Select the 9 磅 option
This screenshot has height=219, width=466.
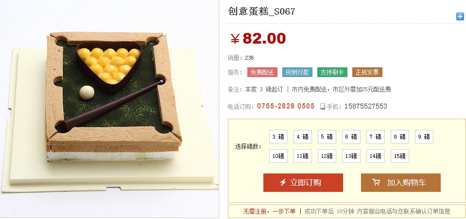click(424, 137)
